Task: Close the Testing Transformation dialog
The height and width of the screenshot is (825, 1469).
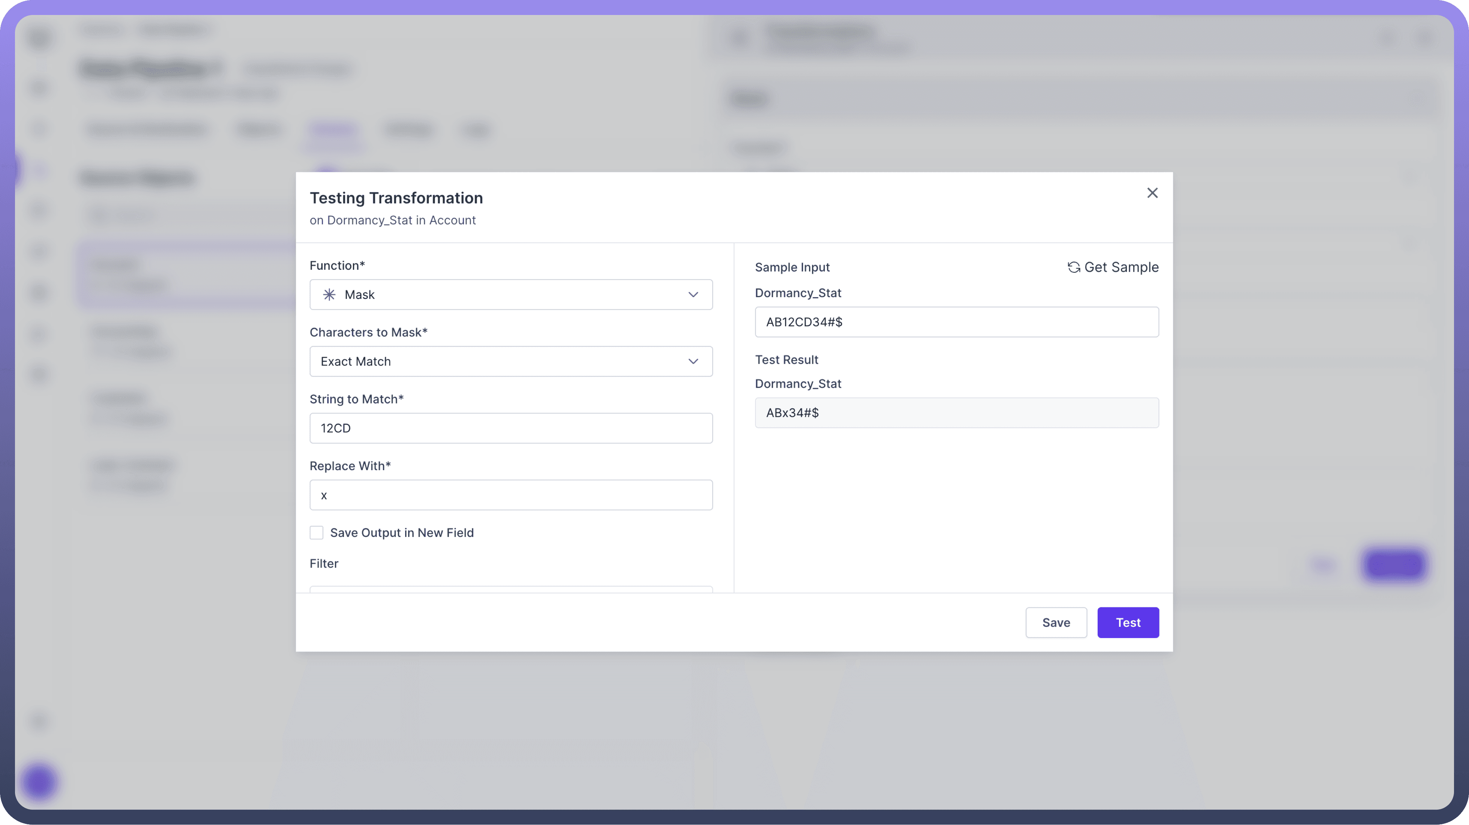Action: click(1152, 193)
